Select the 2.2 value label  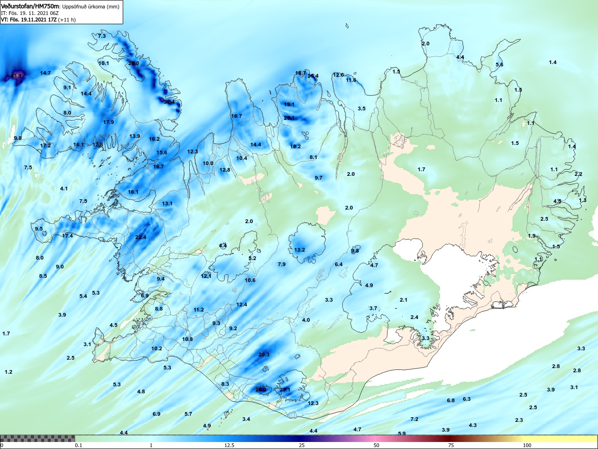(x=578, y=174)
